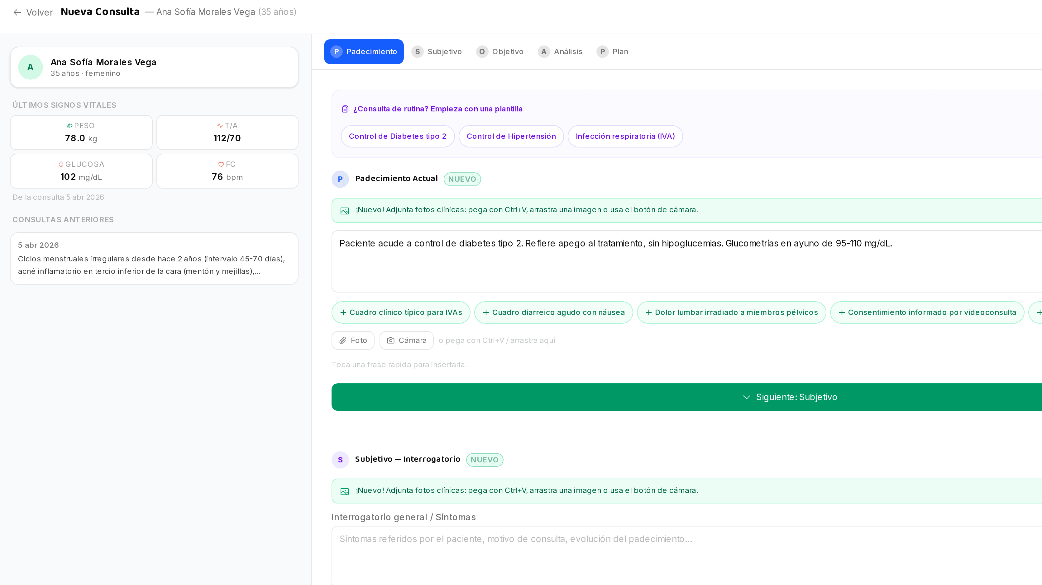
Task: Open the Objetivo tab
Action: 500,52
